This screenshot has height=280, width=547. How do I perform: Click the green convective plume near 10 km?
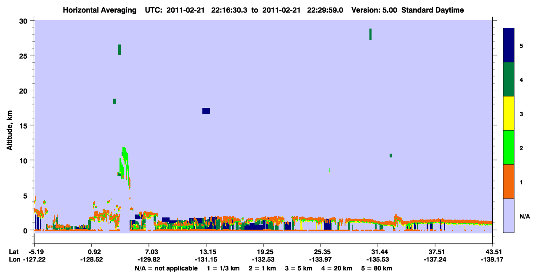tap(125, 162)
